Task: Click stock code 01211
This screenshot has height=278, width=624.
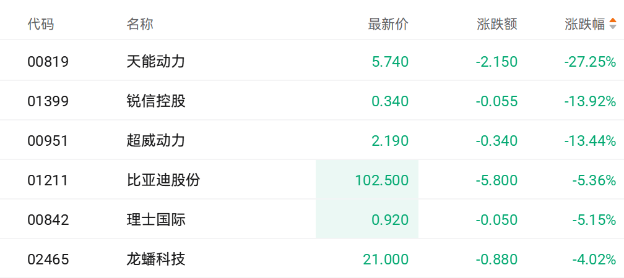Action: 48,180
